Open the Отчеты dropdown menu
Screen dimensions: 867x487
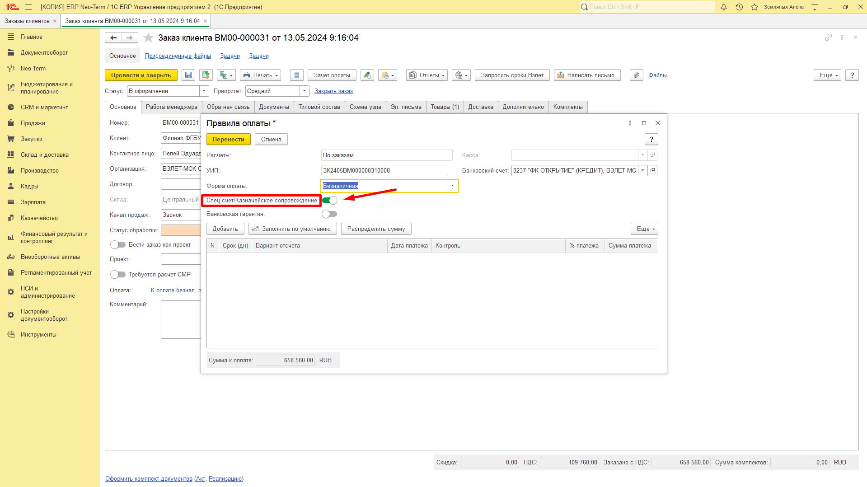pyautogui.click(x=426, y=75)
